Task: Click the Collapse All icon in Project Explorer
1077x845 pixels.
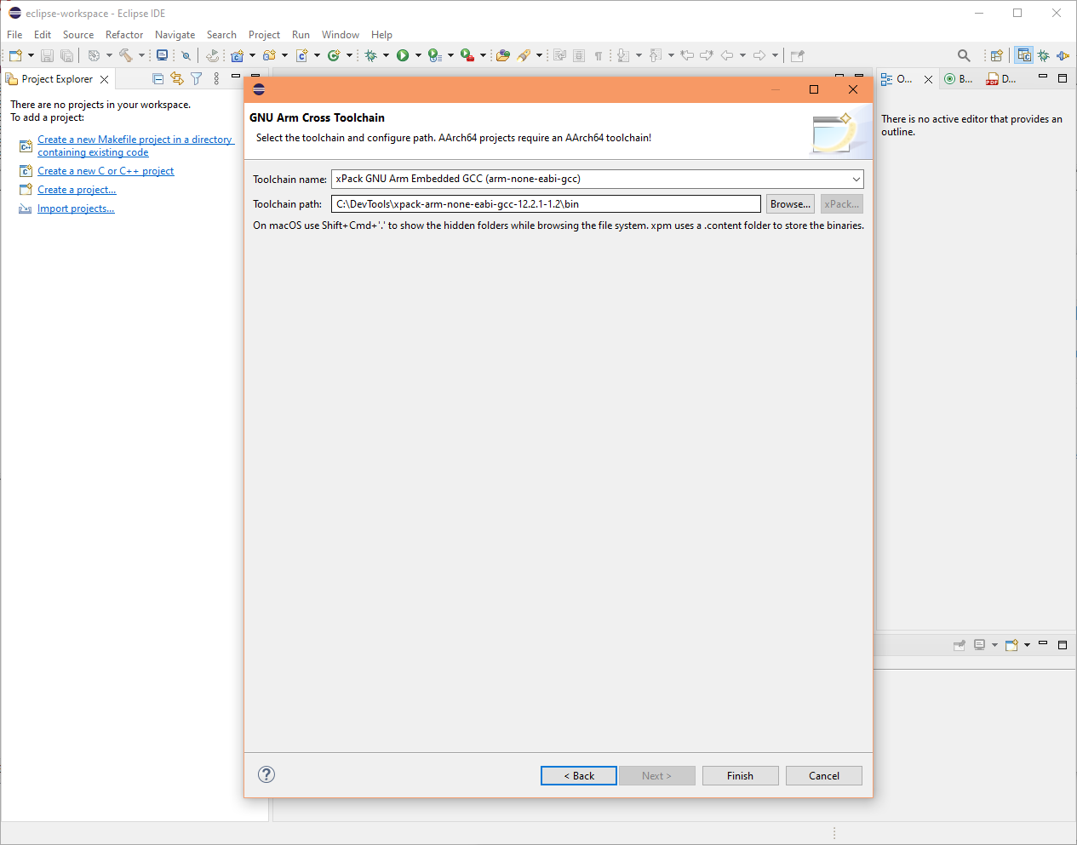Action: [158, 79]
